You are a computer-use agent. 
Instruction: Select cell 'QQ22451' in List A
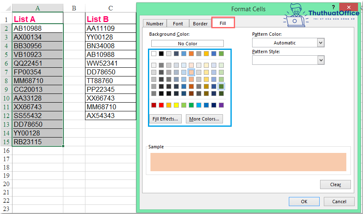coord(38,63)
